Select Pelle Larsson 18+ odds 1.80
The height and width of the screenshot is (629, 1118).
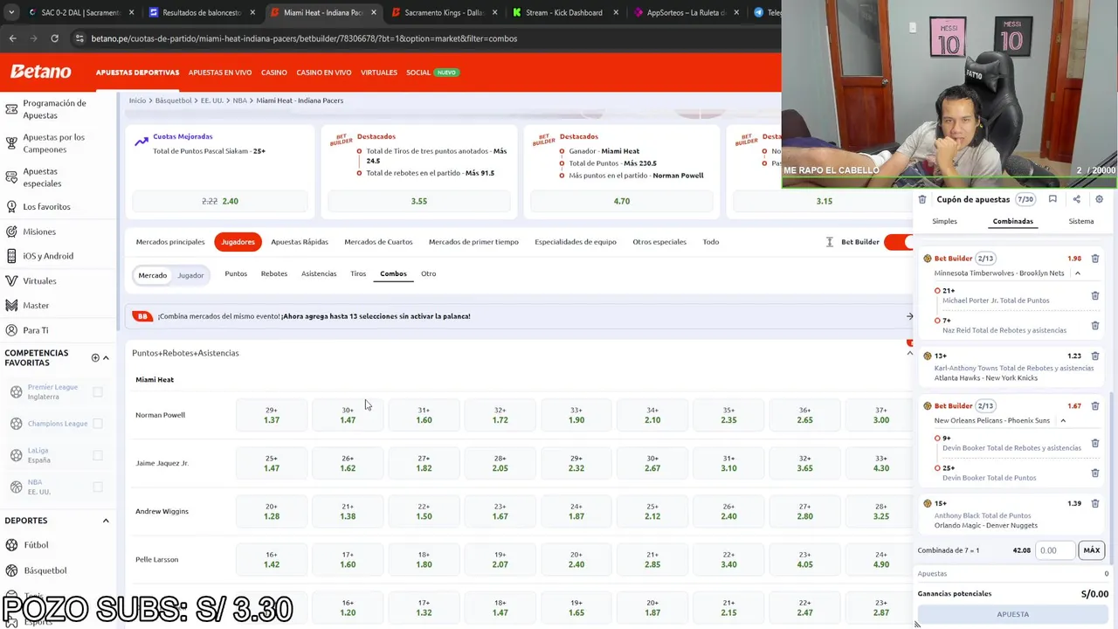coord(424,559)
